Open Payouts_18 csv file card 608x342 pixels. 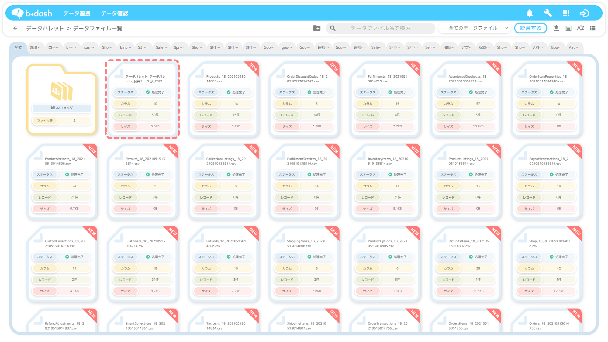coord(142,181)
